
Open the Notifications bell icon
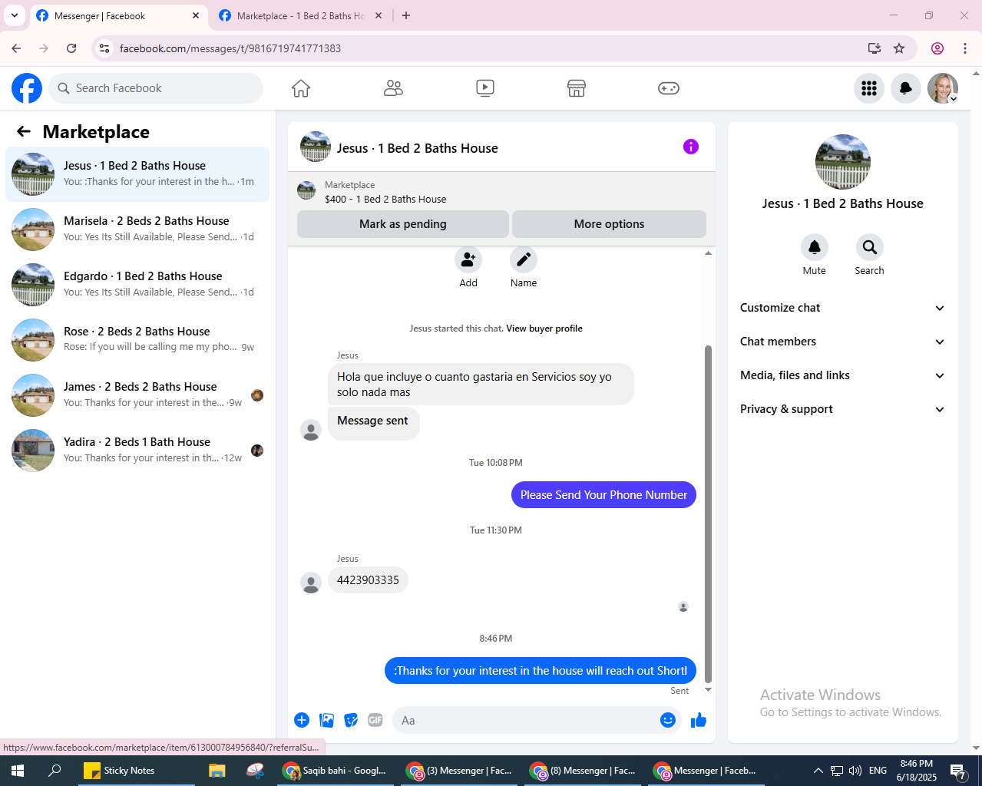click(x=906, y=88)
